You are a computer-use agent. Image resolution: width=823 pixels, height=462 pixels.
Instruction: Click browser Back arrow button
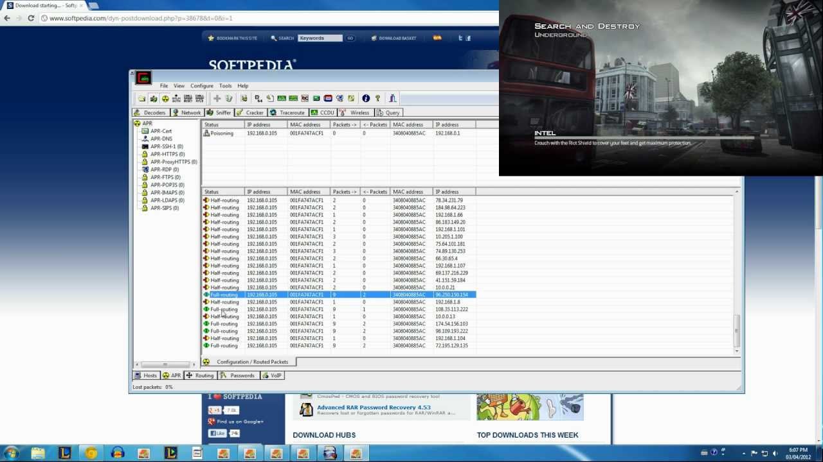point(7,18)
